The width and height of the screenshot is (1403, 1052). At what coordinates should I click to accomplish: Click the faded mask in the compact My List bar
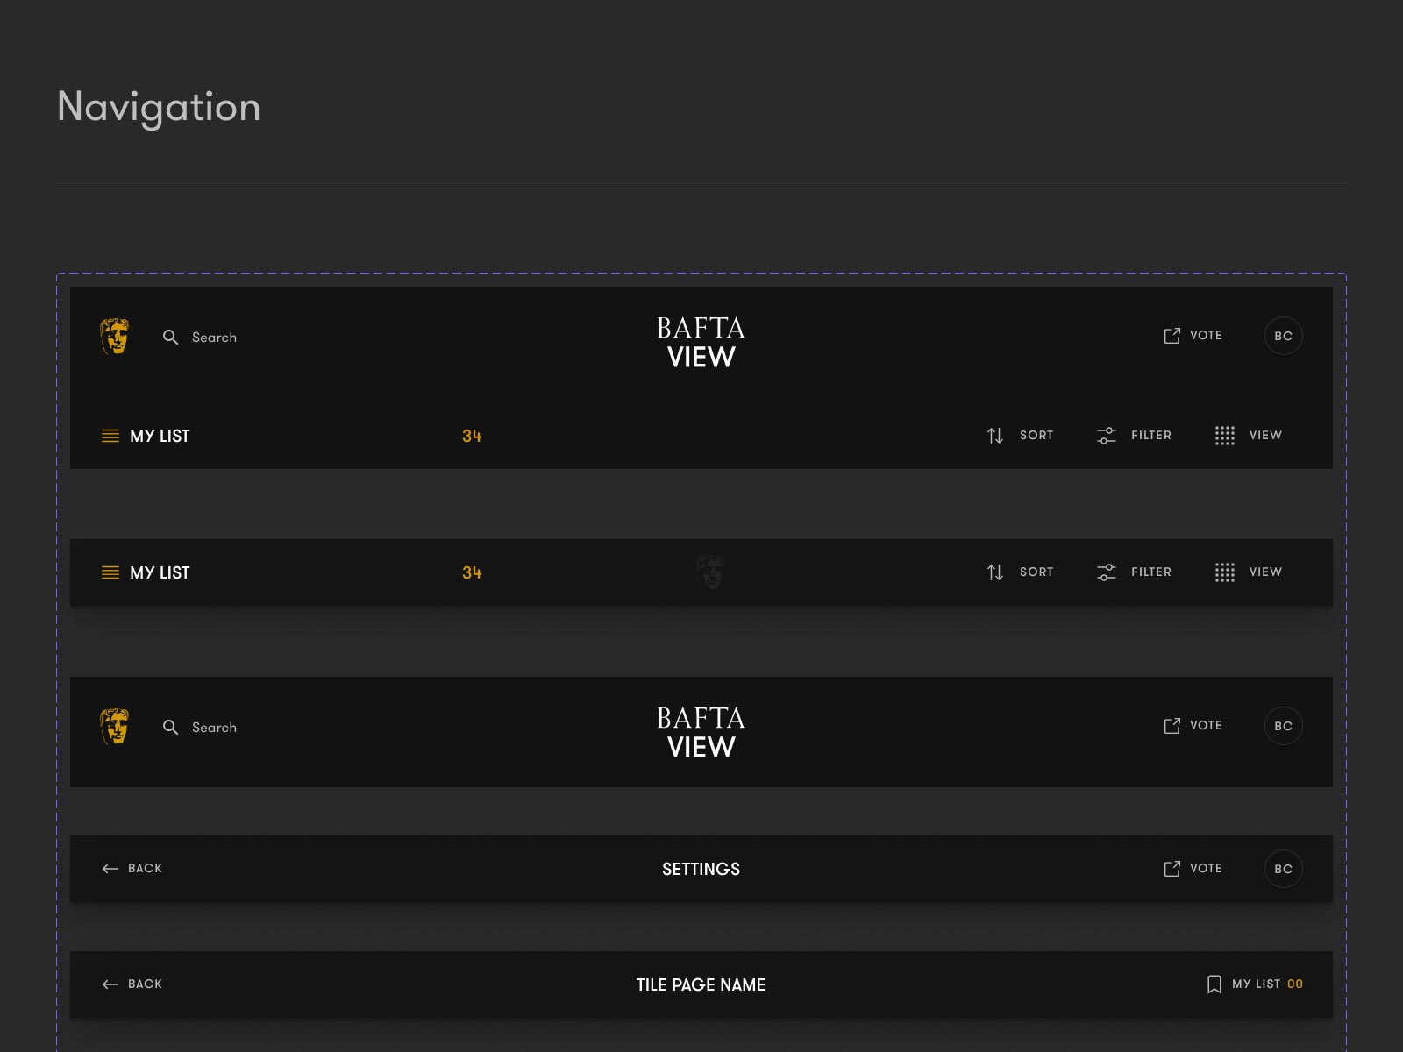coord(709,572)
